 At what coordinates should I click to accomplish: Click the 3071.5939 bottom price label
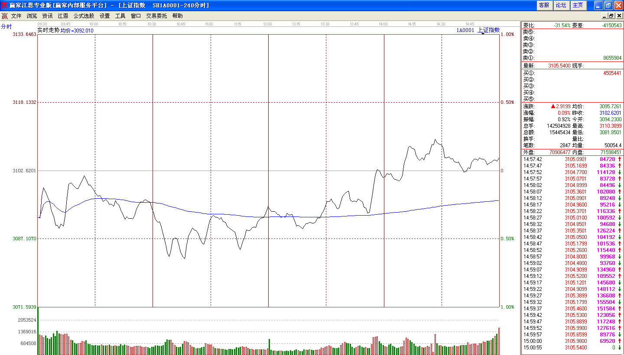25,307
